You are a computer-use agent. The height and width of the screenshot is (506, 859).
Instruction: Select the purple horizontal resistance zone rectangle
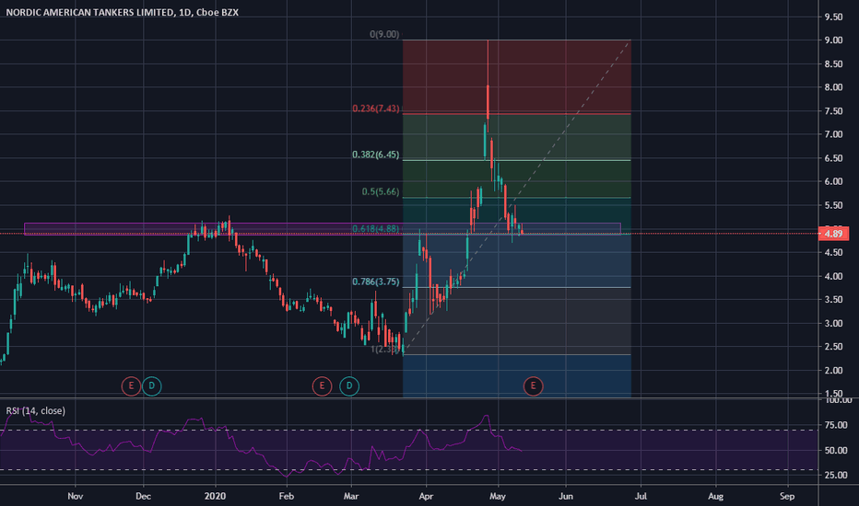pyautogui.click(x=323, y=229)
